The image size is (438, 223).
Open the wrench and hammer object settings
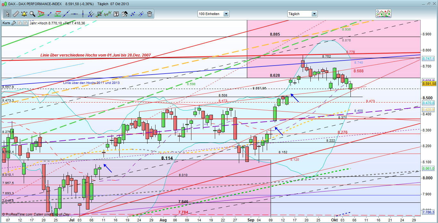[x=124, y=14]
